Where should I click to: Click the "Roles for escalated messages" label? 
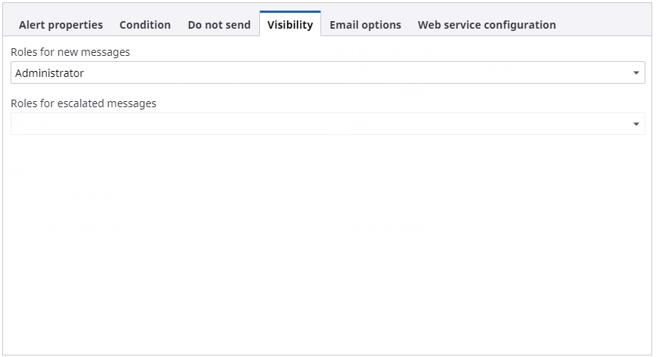coord(83,103)
